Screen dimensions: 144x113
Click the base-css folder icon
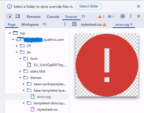(29, 84)
